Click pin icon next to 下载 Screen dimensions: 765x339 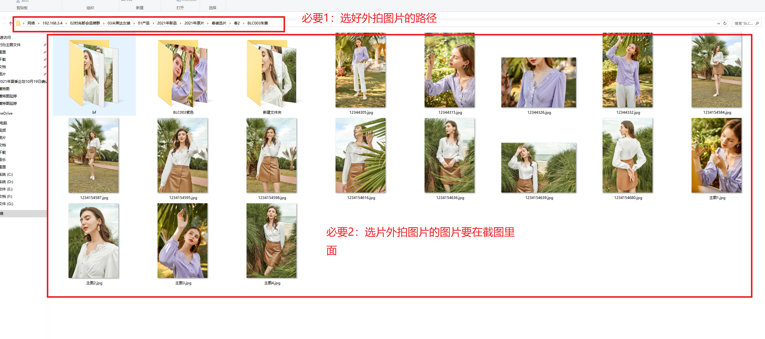[x=45, y=60]
